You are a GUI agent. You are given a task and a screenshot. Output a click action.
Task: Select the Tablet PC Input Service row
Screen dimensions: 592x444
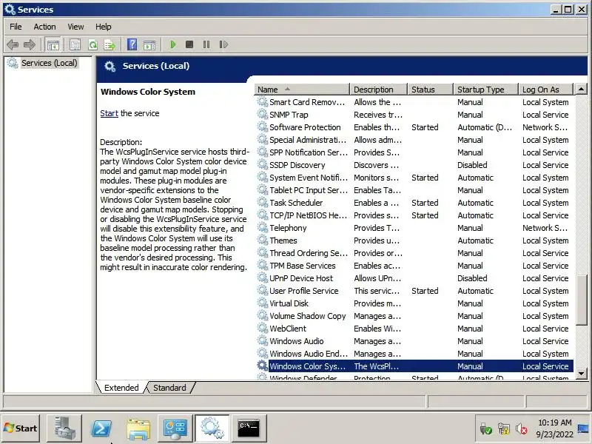click(414, 190)
